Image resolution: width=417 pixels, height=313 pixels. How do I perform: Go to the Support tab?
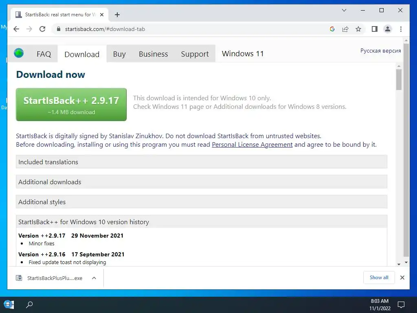[195, 54]
